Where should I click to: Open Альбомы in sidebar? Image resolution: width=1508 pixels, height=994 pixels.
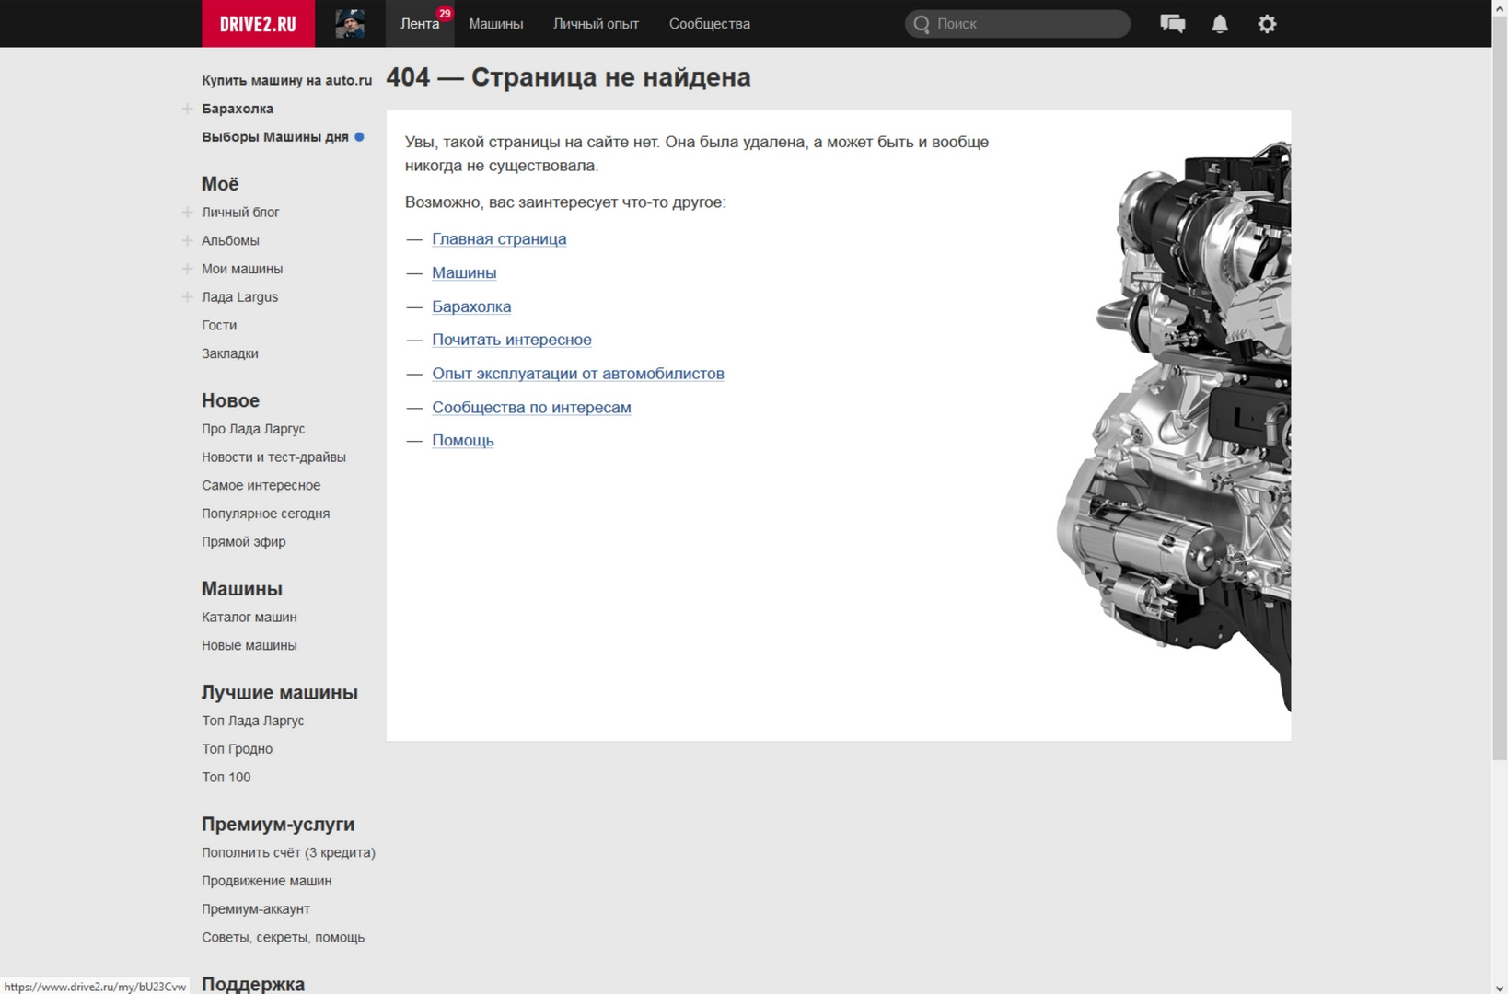coord(230,240)
